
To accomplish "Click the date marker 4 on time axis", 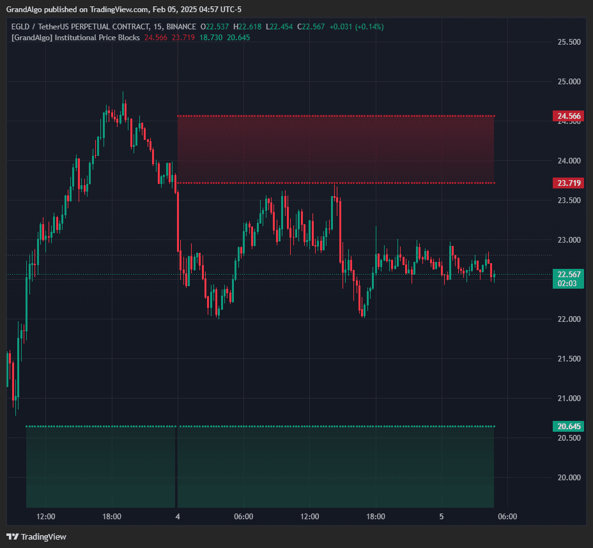I will coord(177,517).
